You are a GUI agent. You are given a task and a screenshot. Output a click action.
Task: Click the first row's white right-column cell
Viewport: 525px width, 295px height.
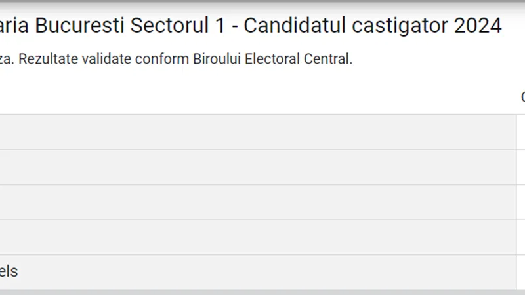tap(521, 132)
